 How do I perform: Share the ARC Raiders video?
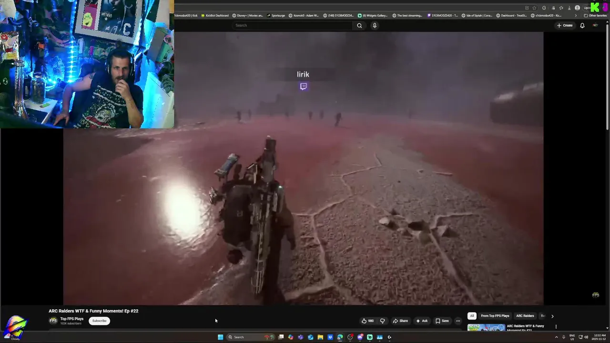point(400,321)
